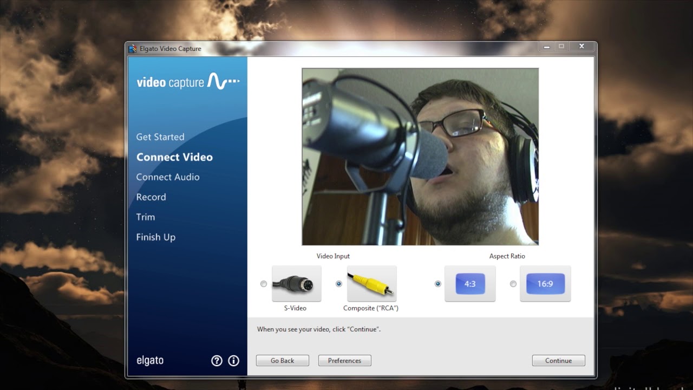Jump to the Connect Audio step
This screenshot has width=693, height=390.
(x=168, y=177)
